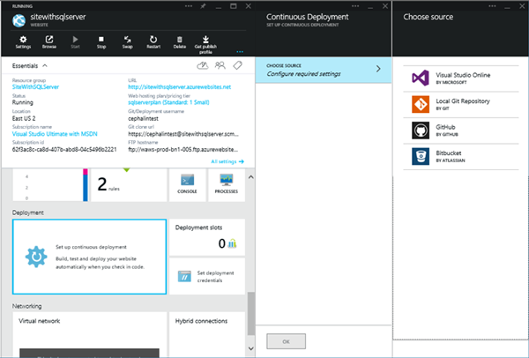Open Choose source blade ellipsis menu
Screen dimensions: 529x358
coord(492,6)
